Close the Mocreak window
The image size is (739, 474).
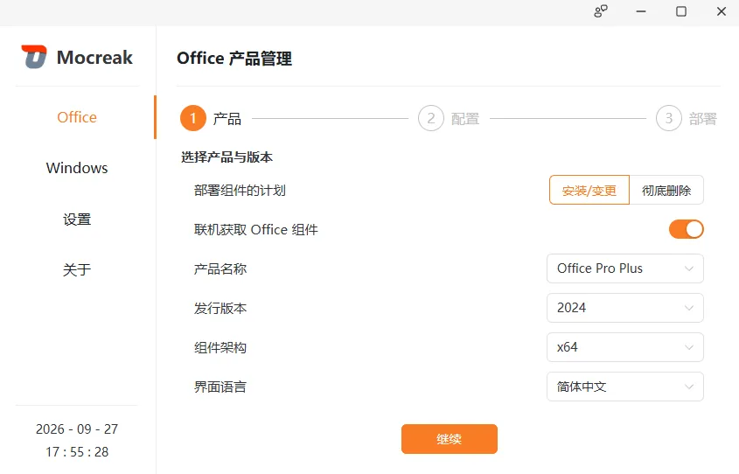tap(722, 11)
